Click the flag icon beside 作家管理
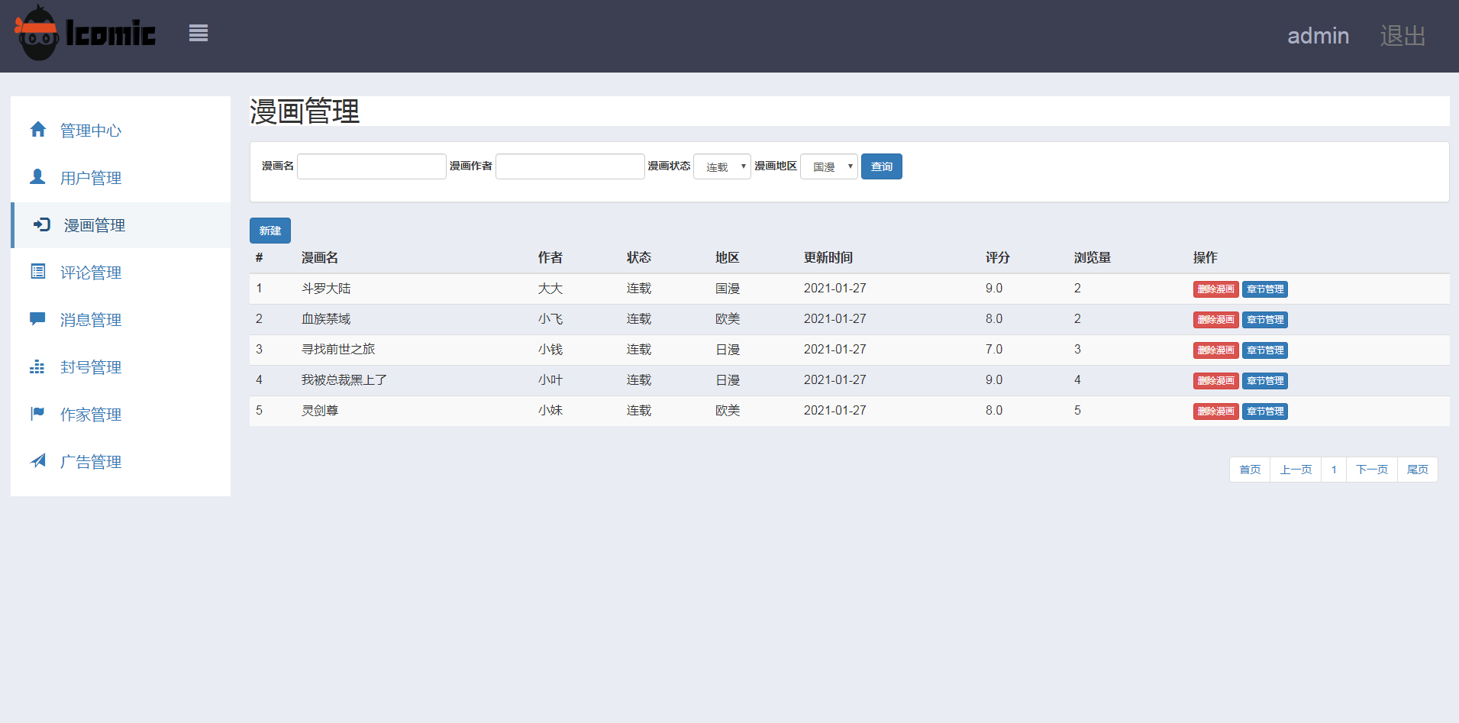 [x=37, y=414]
